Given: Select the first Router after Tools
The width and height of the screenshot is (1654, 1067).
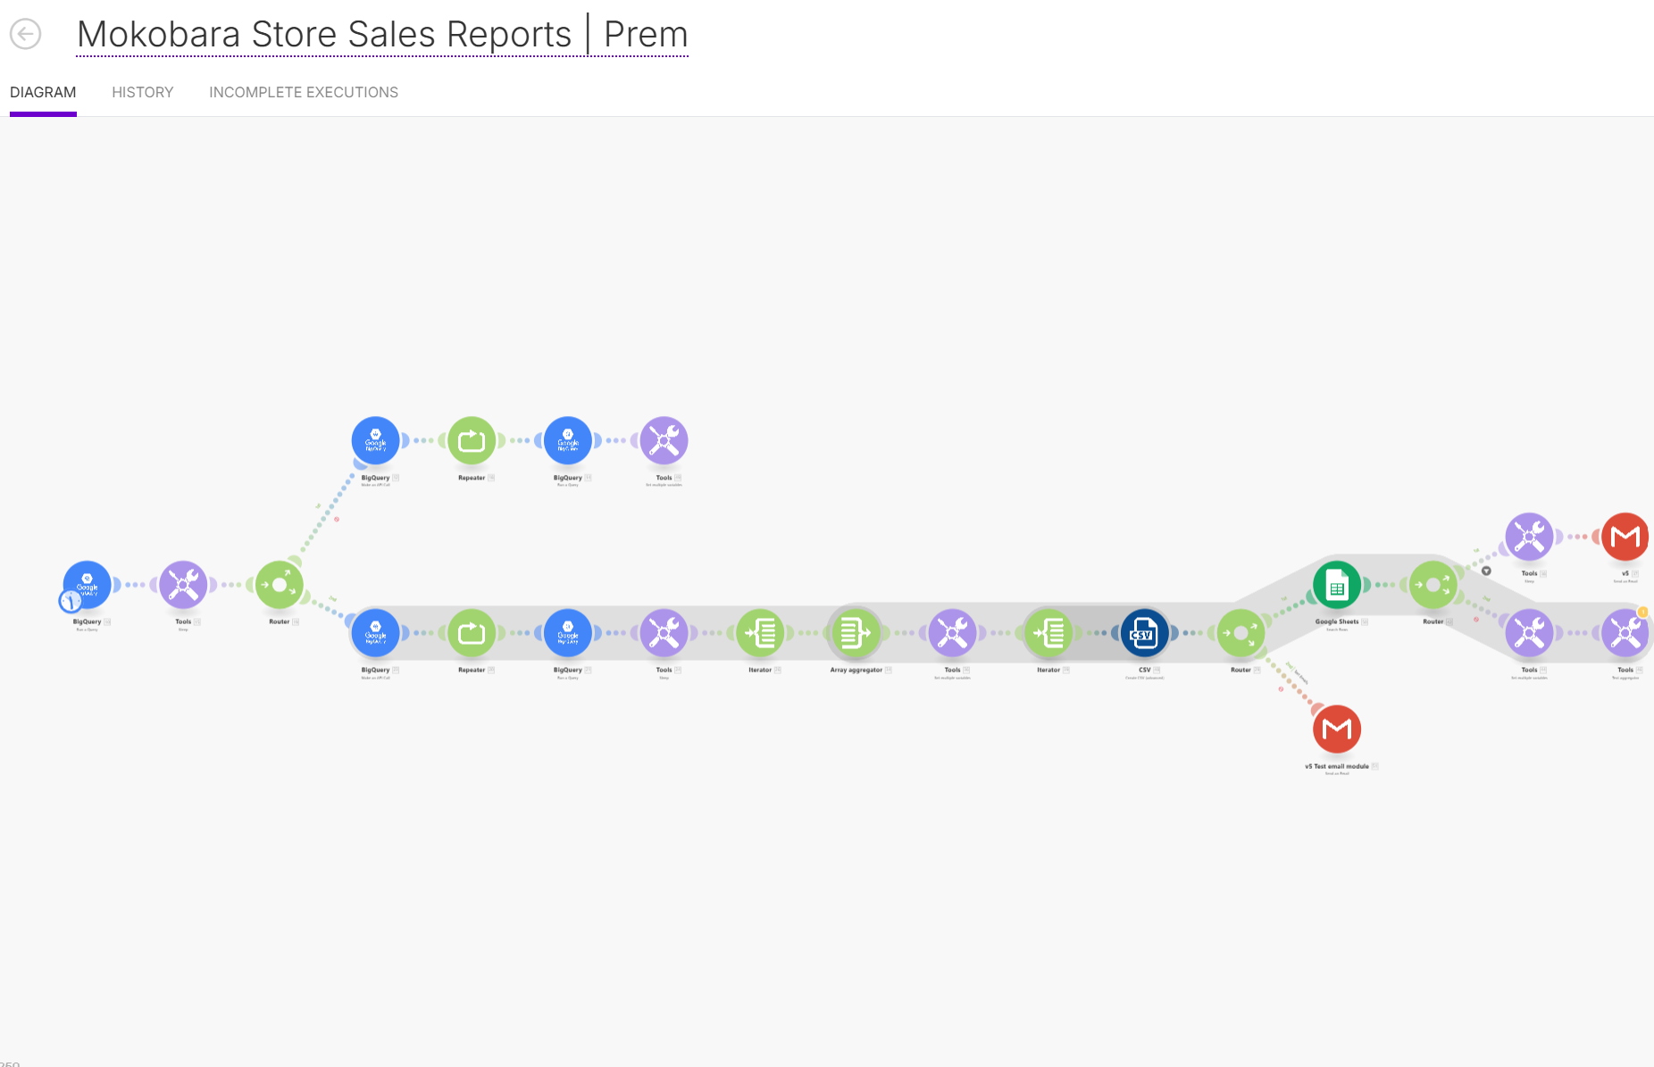Looking at the screenshot, I should point(280,586).
